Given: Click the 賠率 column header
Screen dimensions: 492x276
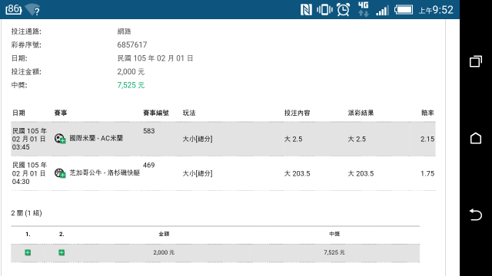Looking at the screenshot, I should click(427, 113).
